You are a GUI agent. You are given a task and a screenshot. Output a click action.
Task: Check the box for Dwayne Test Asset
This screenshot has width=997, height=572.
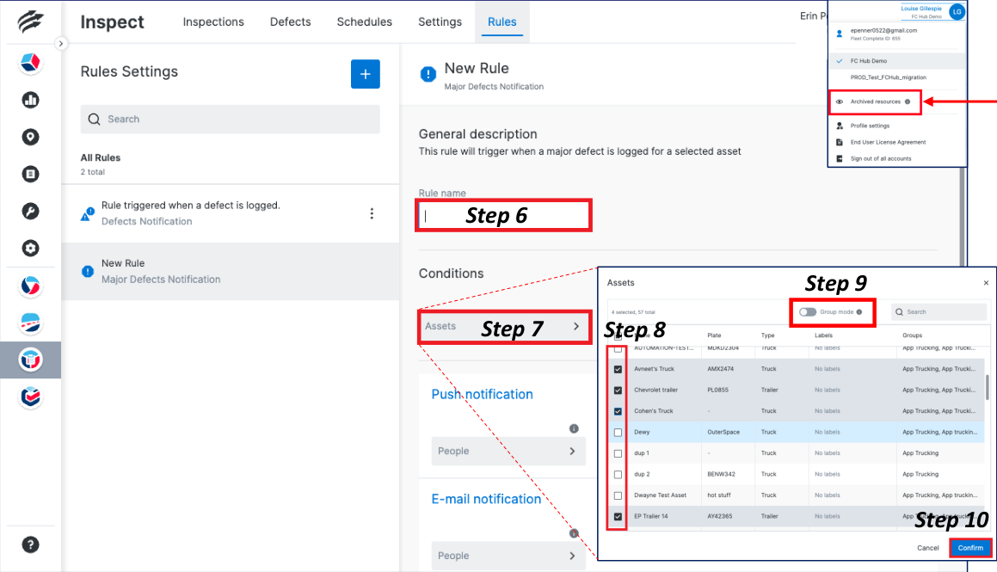pyautogui.click(x=618, y=495)
